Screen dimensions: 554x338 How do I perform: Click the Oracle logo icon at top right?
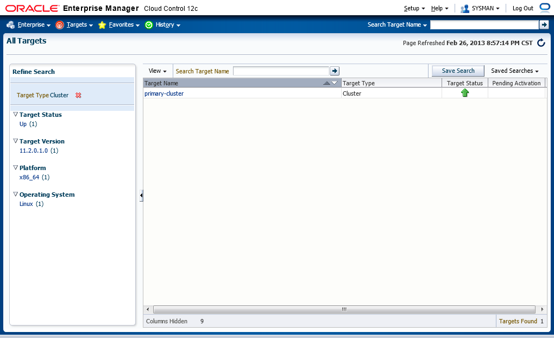tap(545, 8)
